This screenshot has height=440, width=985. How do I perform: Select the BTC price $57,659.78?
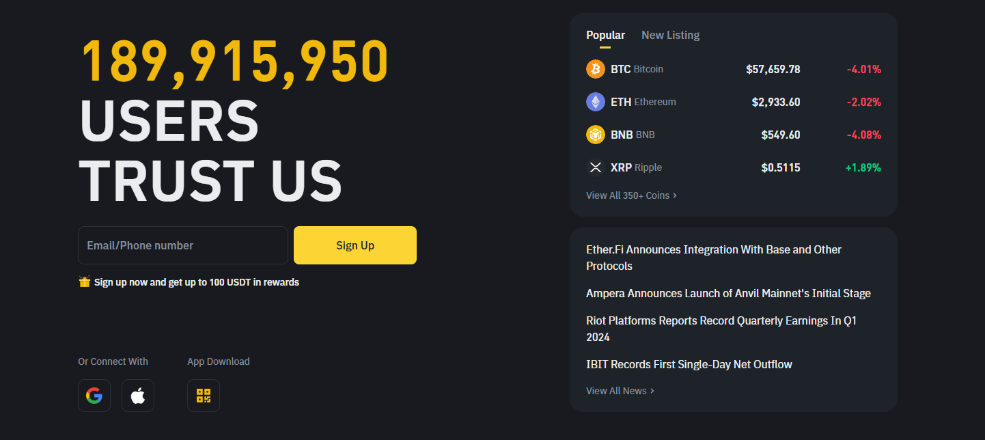click(773, 69)
